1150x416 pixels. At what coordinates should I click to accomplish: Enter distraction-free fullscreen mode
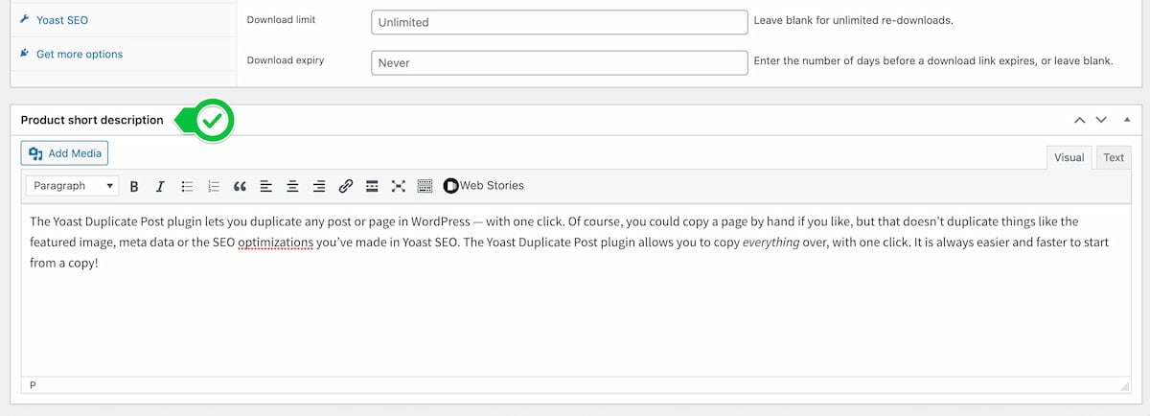(x=399, y=186)
